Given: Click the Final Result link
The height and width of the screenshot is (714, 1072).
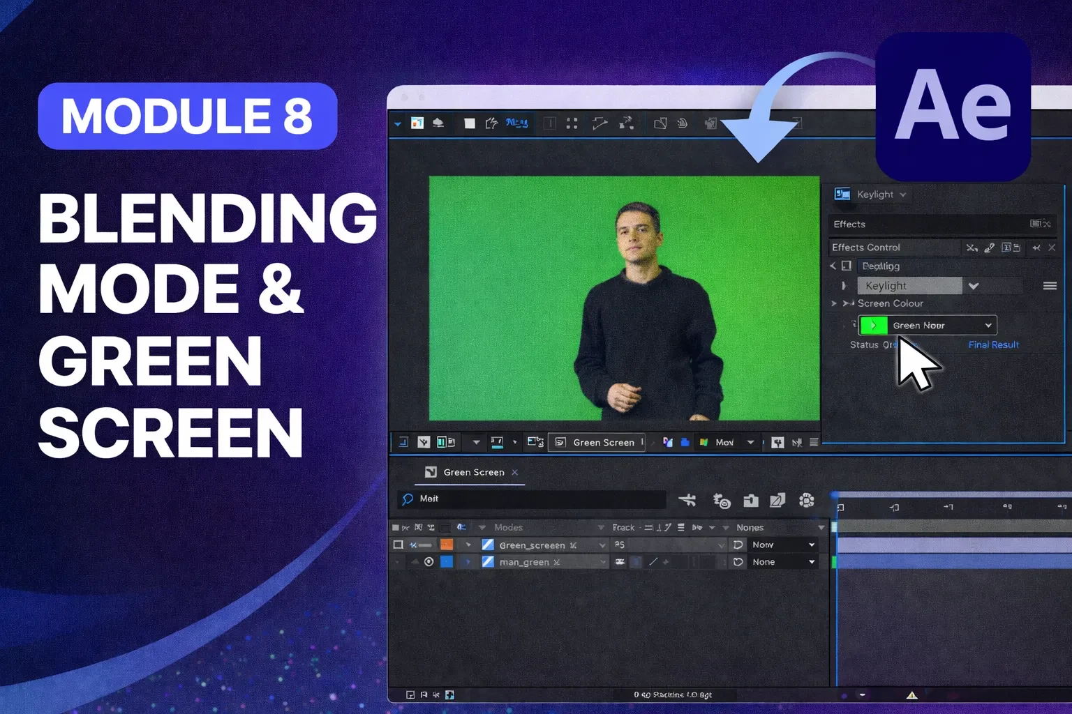Looking at the screenshot, I should tap(993, 344).
